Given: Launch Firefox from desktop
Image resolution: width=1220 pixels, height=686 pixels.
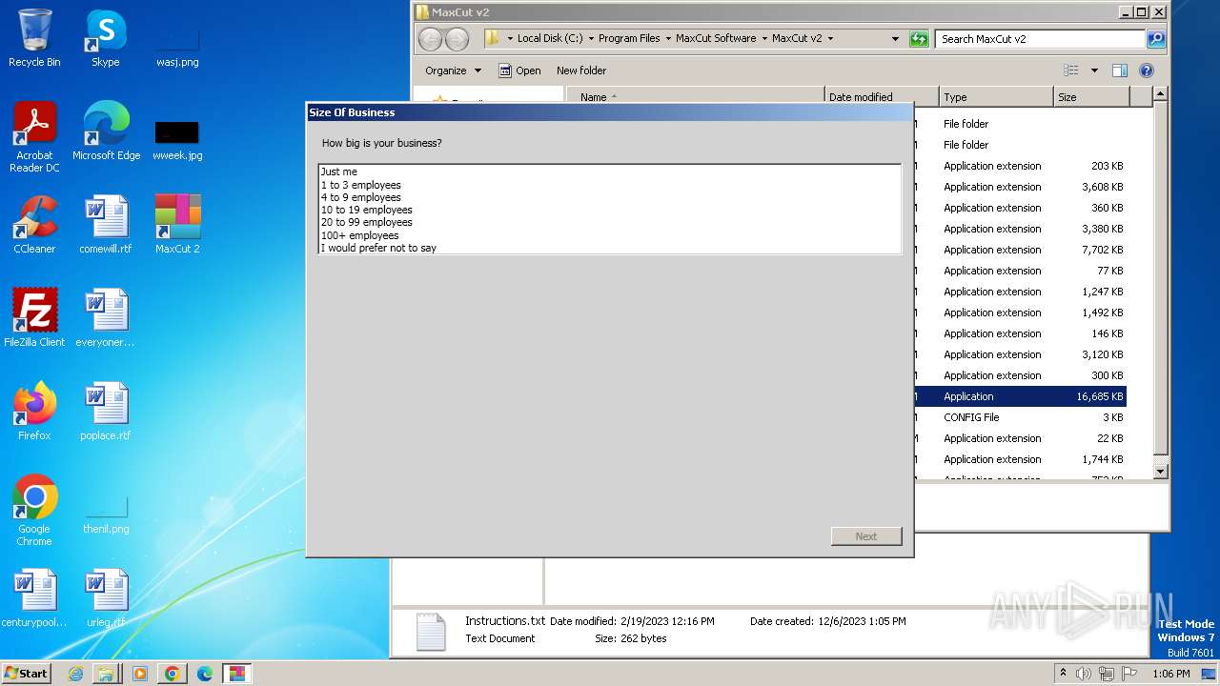Looking at the screenshot, I should [34, 412].
